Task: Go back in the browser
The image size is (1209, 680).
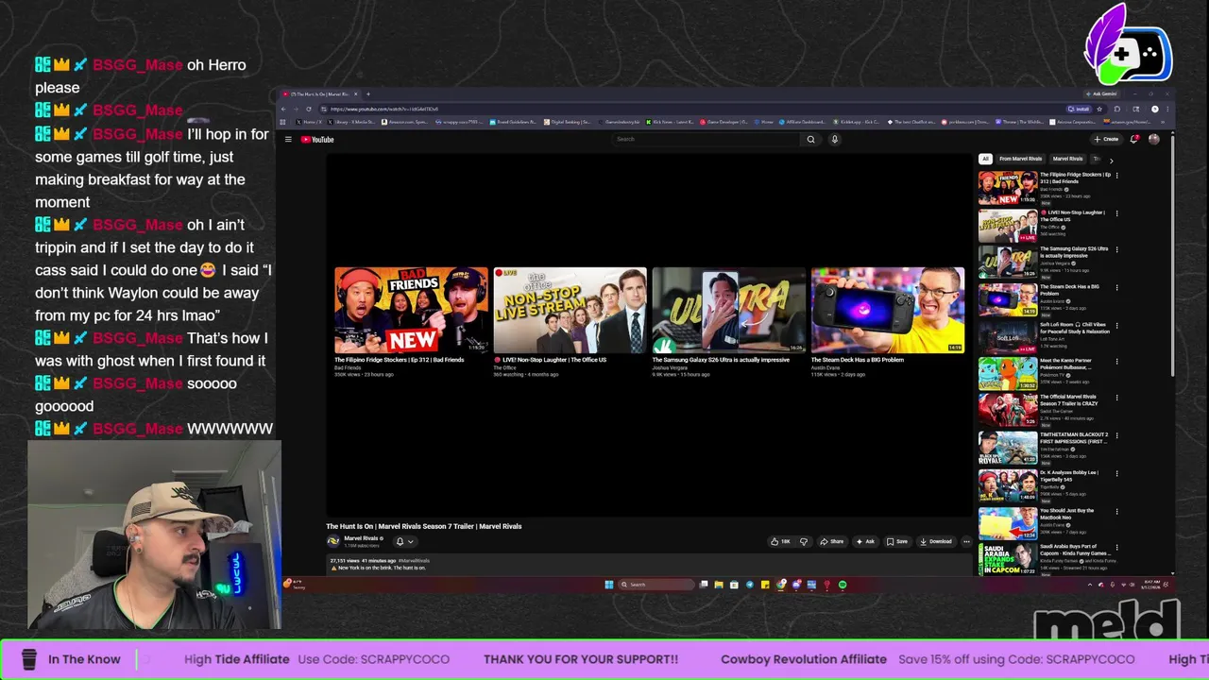Action: click(283, 109)
